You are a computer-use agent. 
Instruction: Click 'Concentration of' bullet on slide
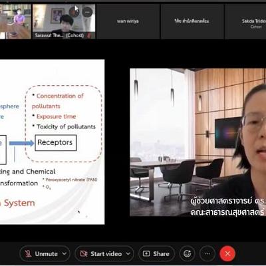(60, 96)
